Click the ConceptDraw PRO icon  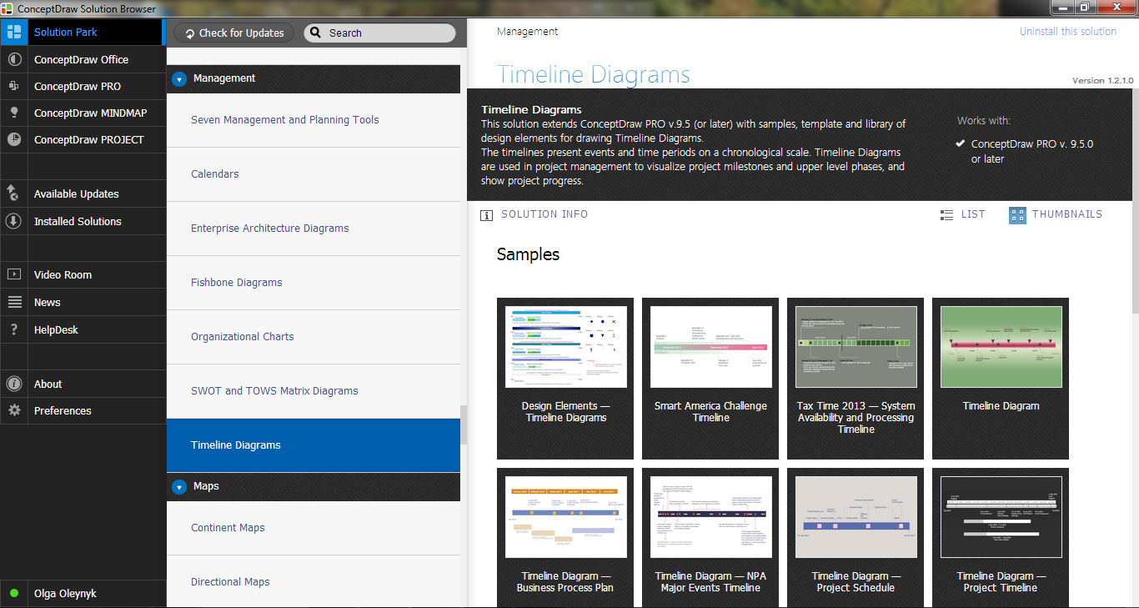point(13,86)
